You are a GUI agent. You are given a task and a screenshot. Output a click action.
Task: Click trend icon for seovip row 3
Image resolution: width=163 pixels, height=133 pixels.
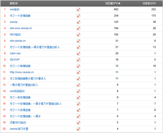click(x=79, y=22)
